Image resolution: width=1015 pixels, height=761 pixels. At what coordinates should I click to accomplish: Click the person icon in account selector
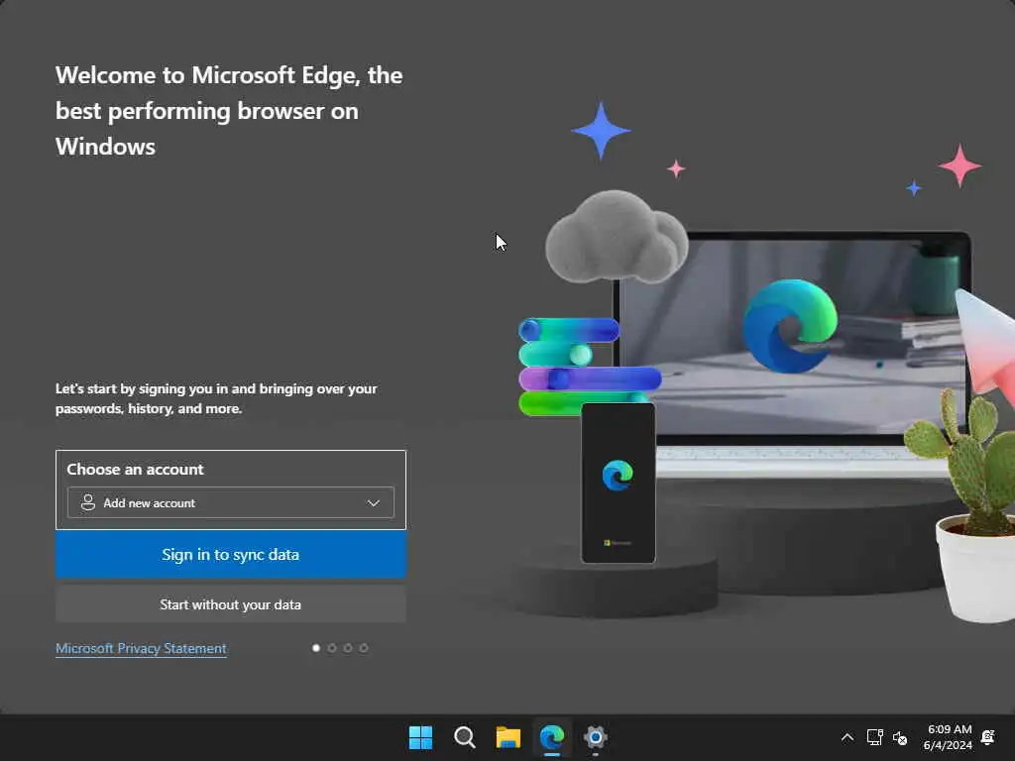pos(88,502)
